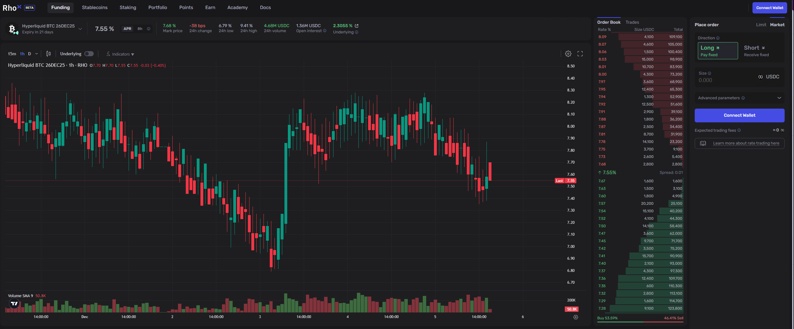Open the chart interval dropdown chevron
The width and height of the screenshot is (794, 329).
pos(37,54)
